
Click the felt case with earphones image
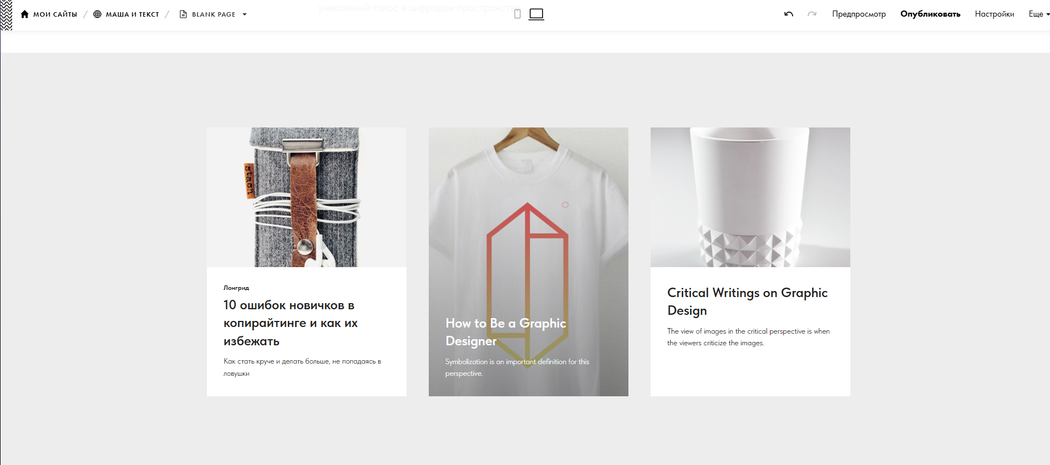(306, 197)
